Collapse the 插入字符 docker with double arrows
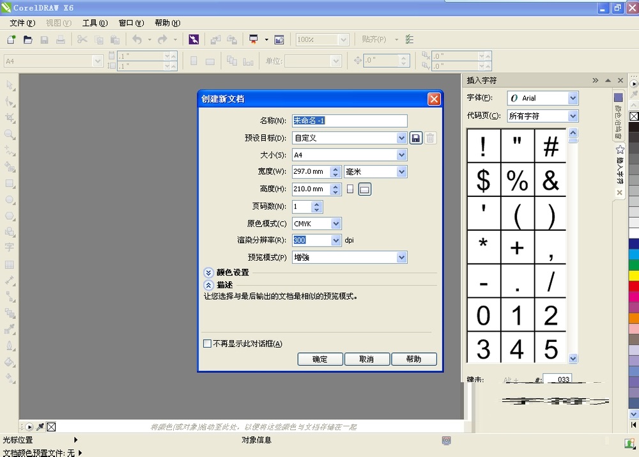The height and width of the screenshot is (457, 639). point(596,81)
